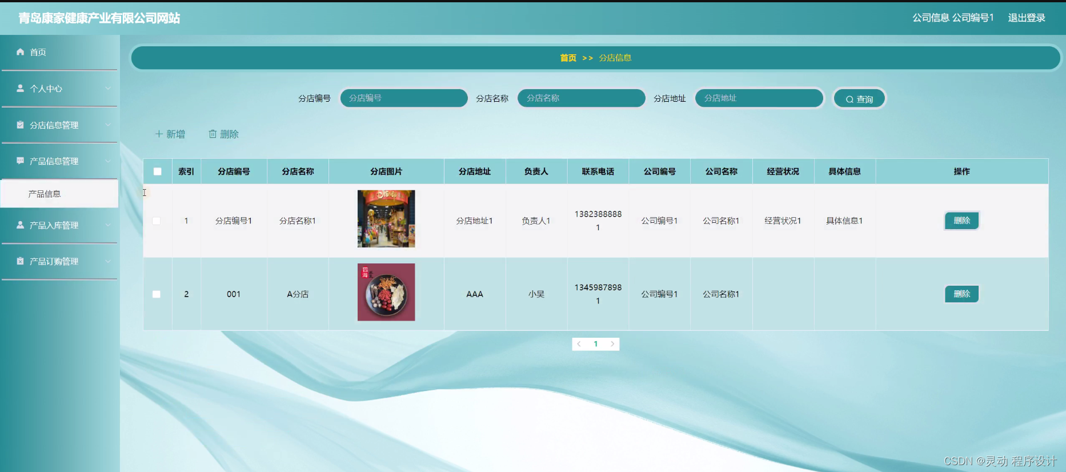Viewport: 1066px width, 472px height.
Task: Click the batch 删除 button above table
Action: (223, 134)
